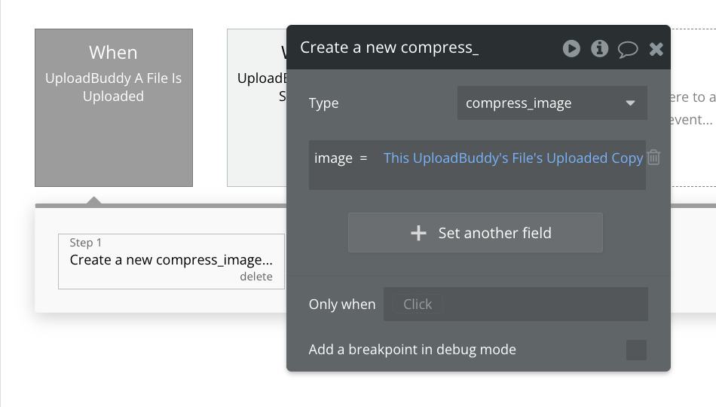Open the Type dropdown showing compress_image
The height and width of the screenshot is (407, 716).
[x=552, y=103]
